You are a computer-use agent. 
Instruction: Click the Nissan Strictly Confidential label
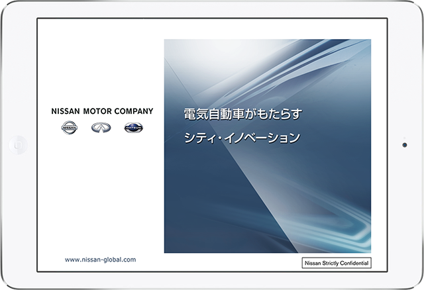337,263
